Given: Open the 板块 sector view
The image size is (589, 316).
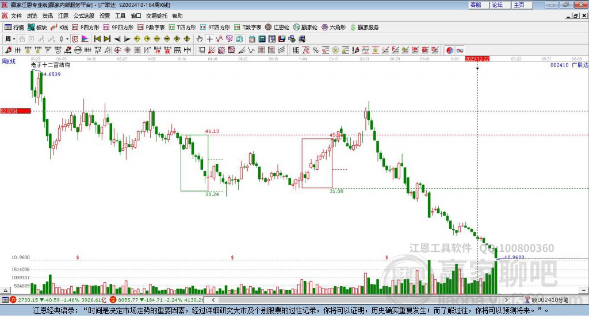Looking at the screenshot, I should click(x=37, y=28).
